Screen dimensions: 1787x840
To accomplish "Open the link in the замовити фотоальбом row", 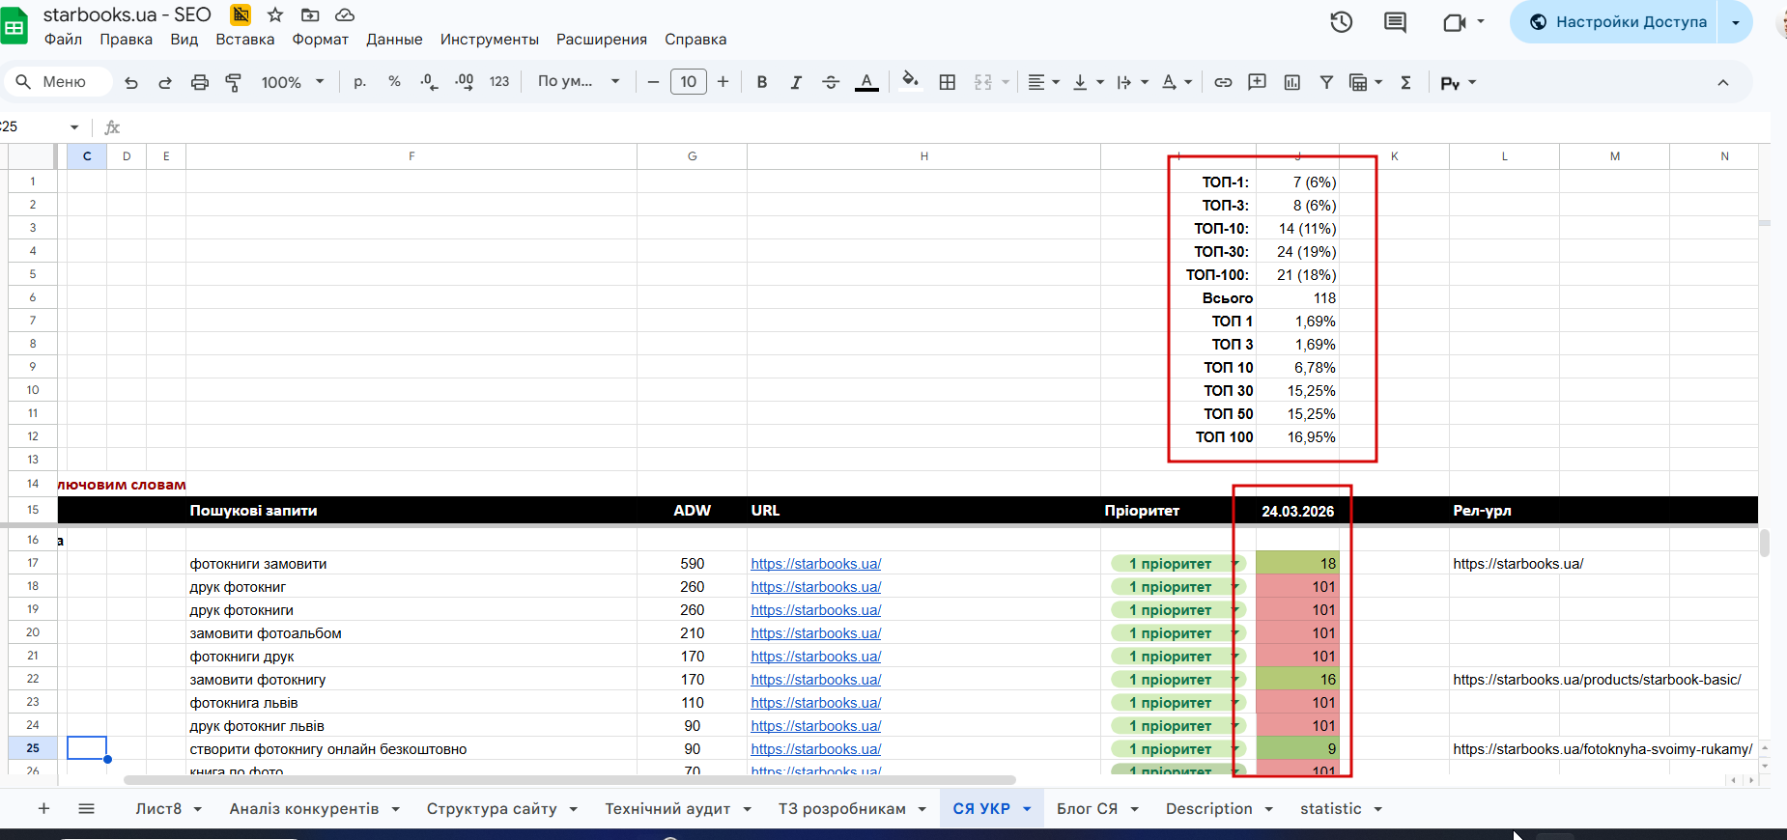I will [816, 633].
